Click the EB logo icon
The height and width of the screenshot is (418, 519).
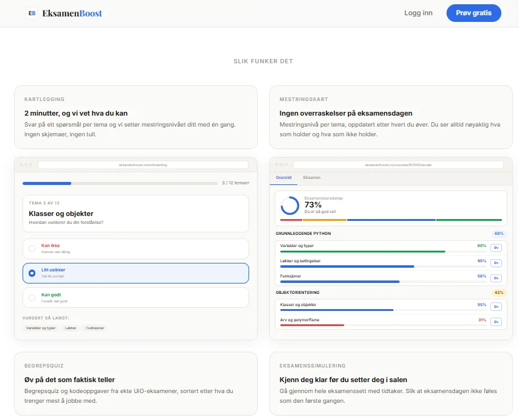32,13
